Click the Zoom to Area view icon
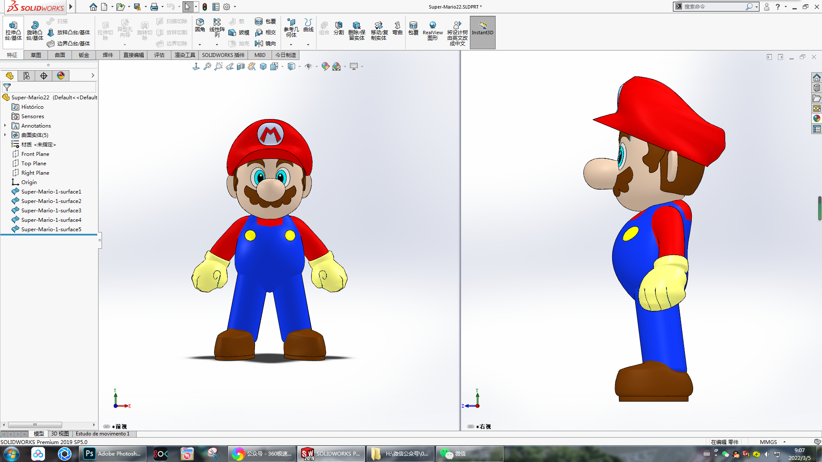 [218, 66]
